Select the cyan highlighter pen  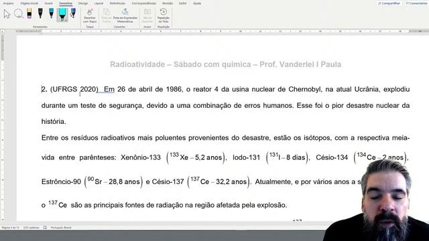[62, 15]
